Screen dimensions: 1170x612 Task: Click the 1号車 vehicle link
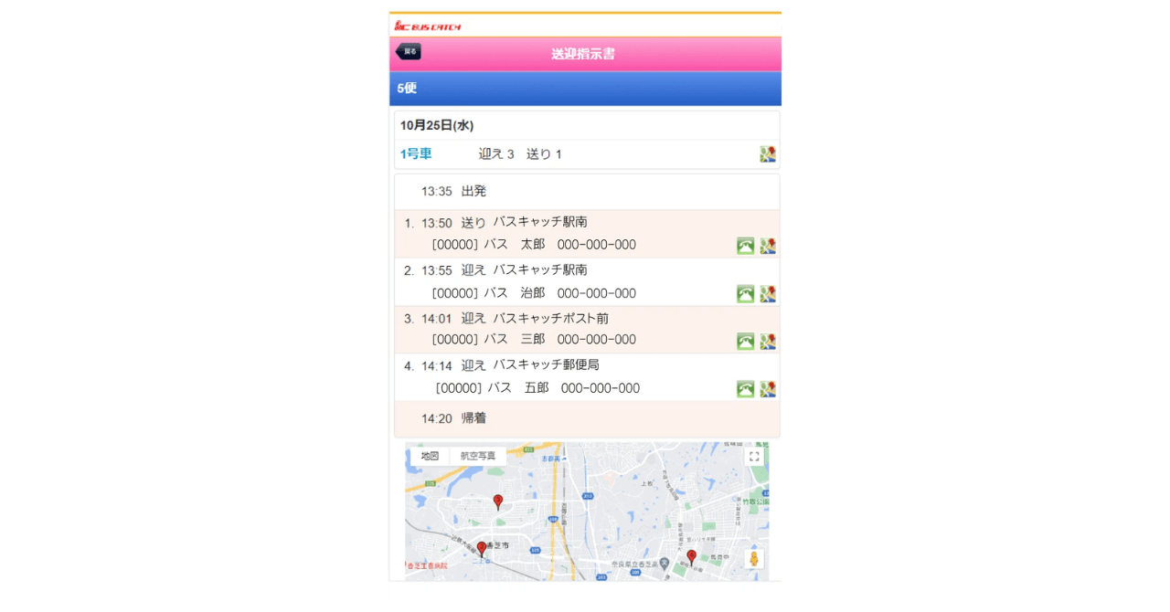(416, 154)
